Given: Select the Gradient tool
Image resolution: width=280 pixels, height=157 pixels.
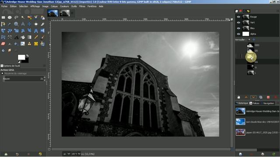Looking at the screenshot, I should [x=29, y=37].
